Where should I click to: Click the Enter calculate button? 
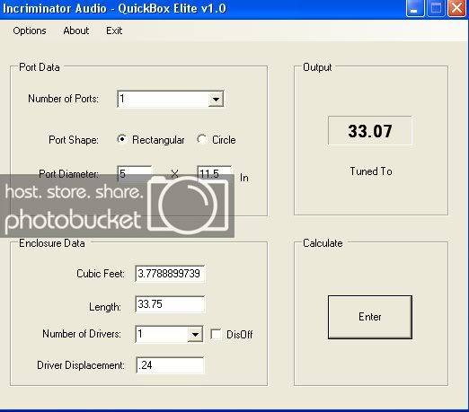pos(370,317)
